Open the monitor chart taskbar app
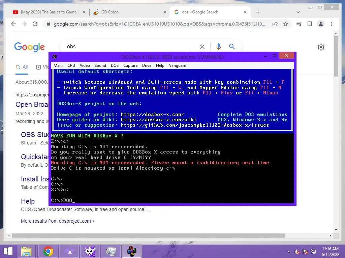 pos(111,251)
